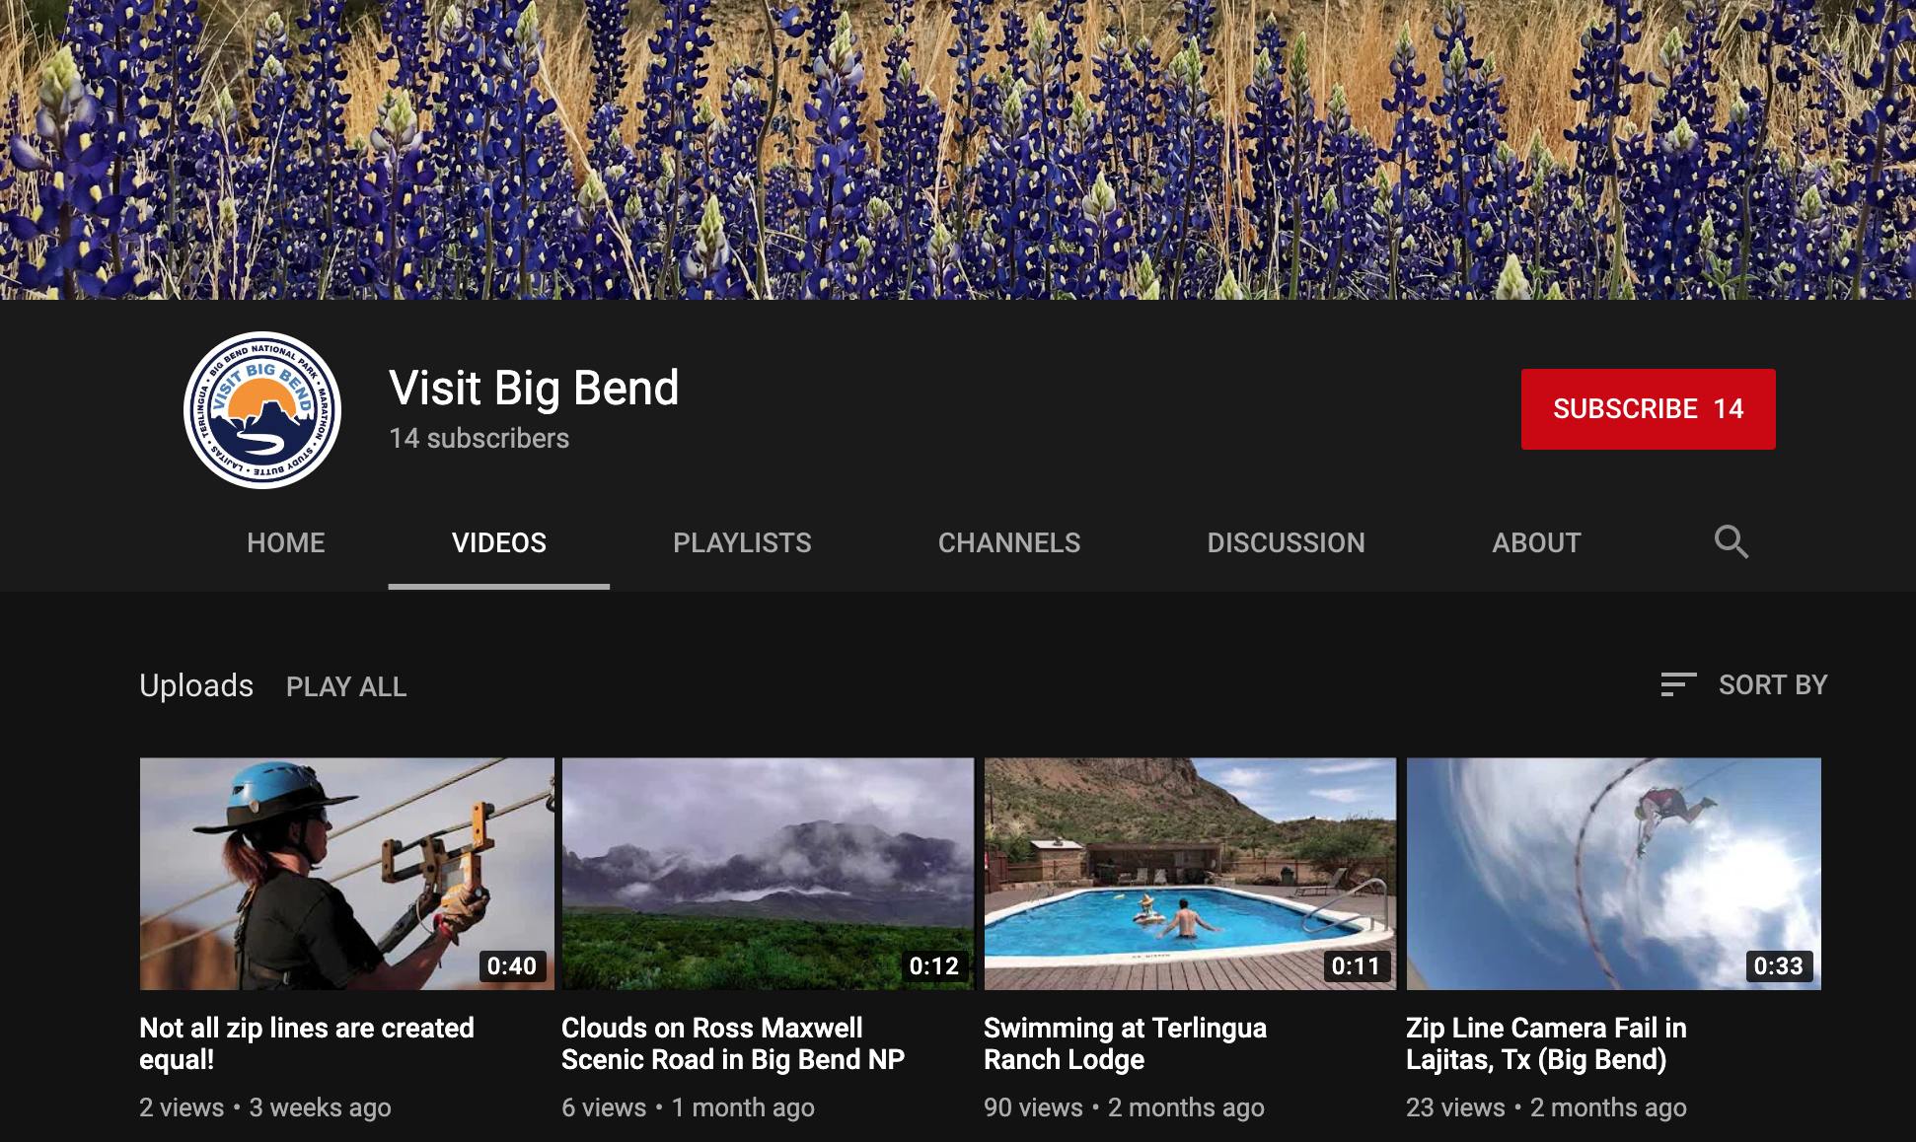The width and height of the screenshot is (1916, 1142).
Task: Click the 0:33 duration badge
Action: [x=1779, y=965]
